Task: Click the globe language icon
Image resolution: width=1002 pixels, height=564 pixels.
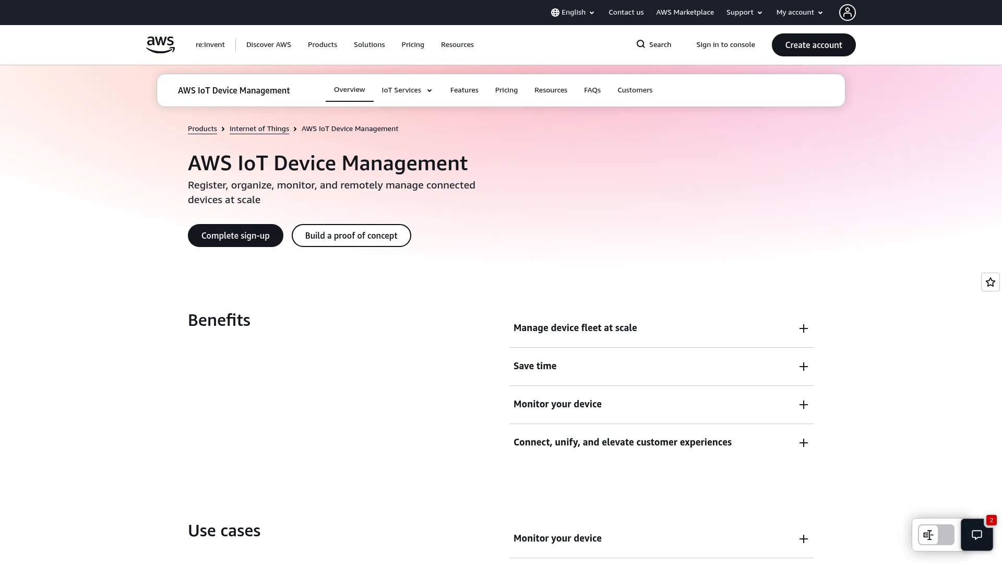Action: coord(555,13)
